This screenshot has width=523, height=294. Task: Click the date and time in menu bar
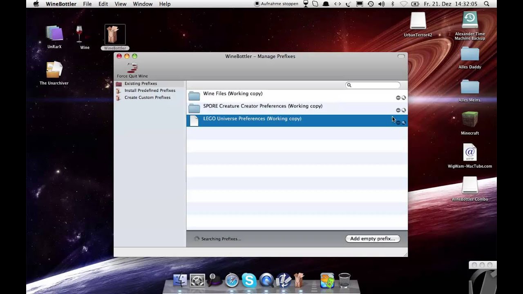[x=451, y=4]
